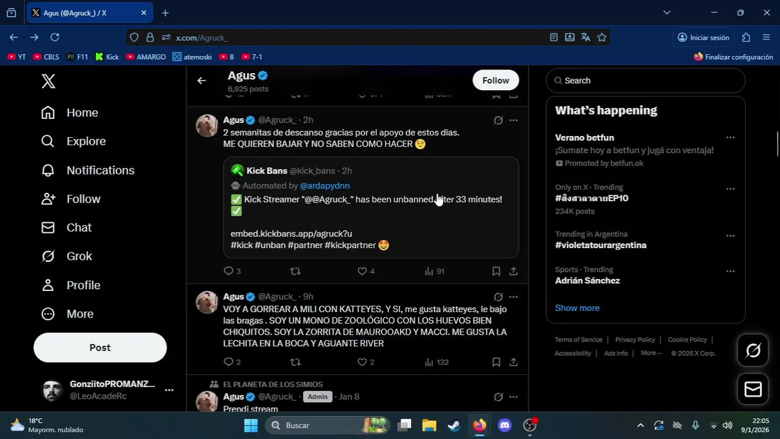
Task: Click the back arrow next to Agus header
Action: point(201,80)
